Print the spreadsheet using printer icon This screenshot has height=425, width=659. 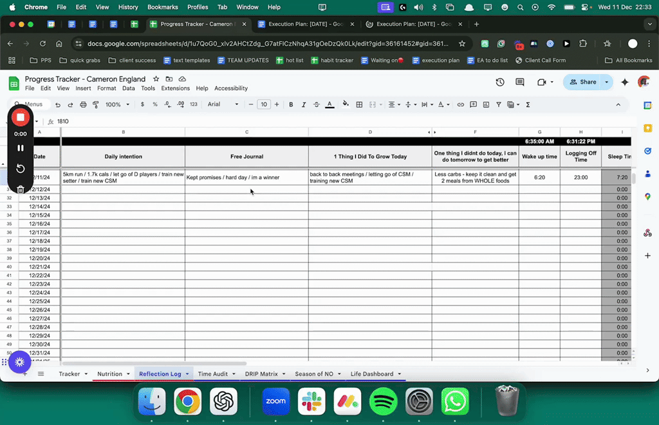click(x=83, y=105)
